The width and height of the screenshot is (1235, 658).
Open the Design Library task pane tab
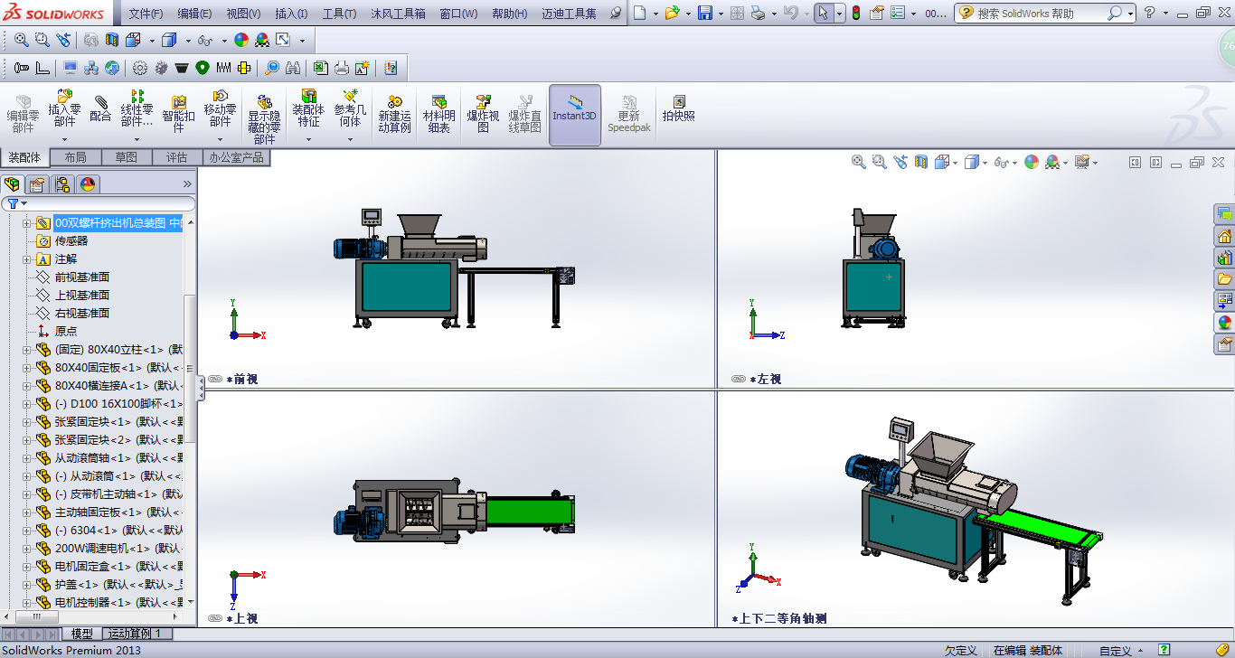click(1225, 257)
